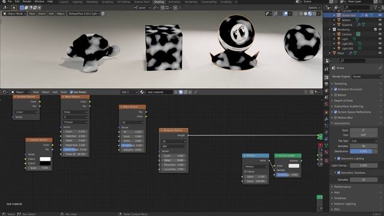Open the Blender logo menu
384x216 pixels.
click(4, 1)
